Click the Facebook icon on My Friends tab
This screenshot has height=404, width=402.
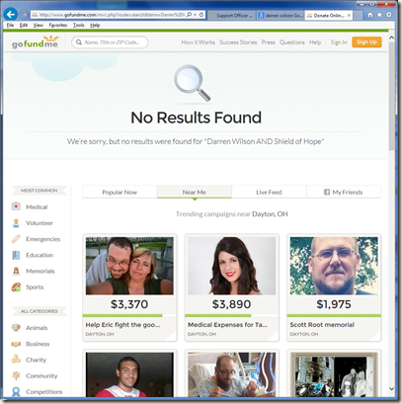pyautogui.click(x=327, y=192)
